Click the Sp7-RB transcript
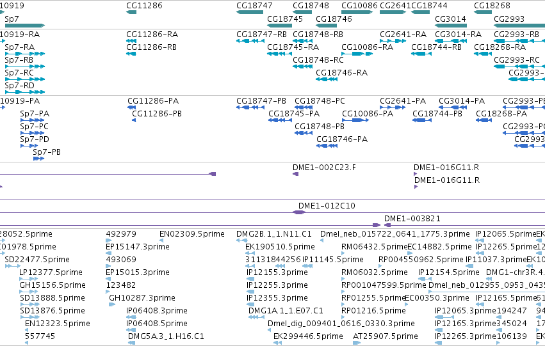This screenshot has height=346, width=545. pyautogui.click(x=19, y=60)
